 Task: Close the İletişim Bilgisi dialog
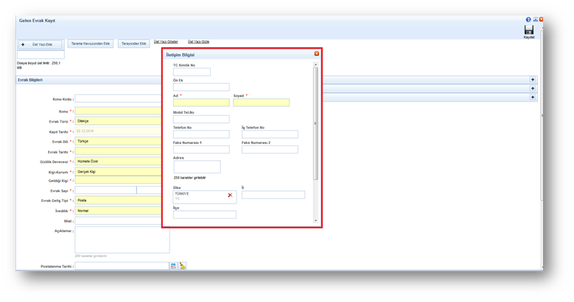coord(317,54)
